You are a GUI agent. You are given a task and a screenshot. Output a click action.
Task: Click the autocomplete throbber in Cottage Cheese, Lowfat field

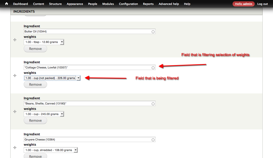pos(153,67)
